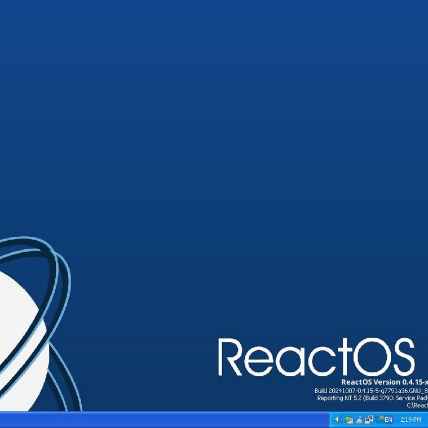
Task: Click the Reporting NT 5.2 text line
Action: pos(372,398)
